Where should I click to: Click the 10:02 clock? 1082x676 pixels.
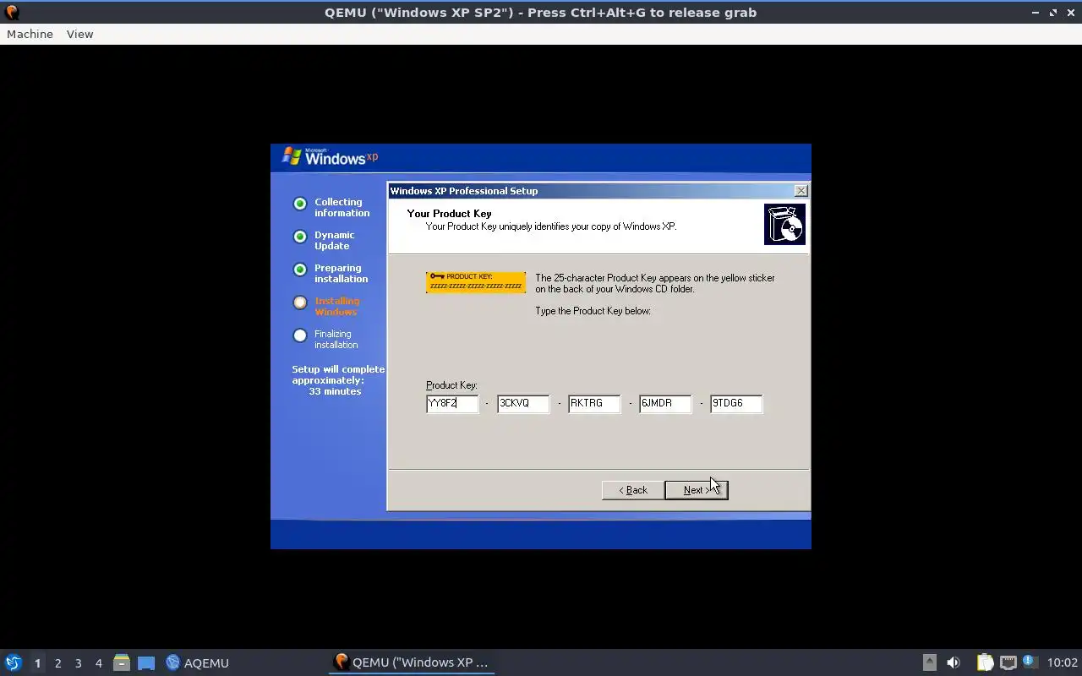click(1063, 662)
